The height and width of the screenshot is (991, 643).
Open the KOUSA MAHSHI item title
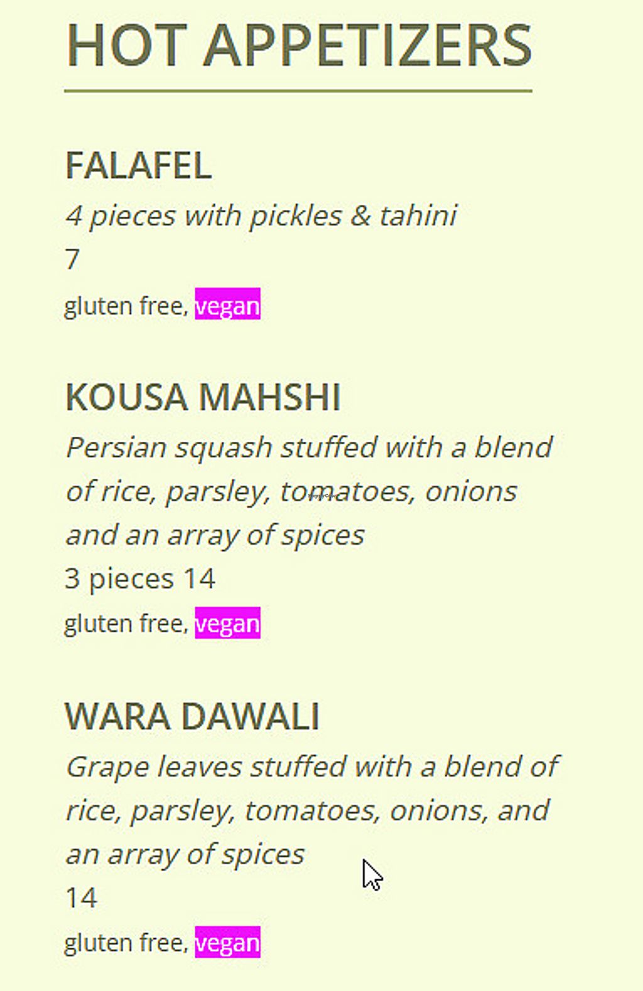203,397
